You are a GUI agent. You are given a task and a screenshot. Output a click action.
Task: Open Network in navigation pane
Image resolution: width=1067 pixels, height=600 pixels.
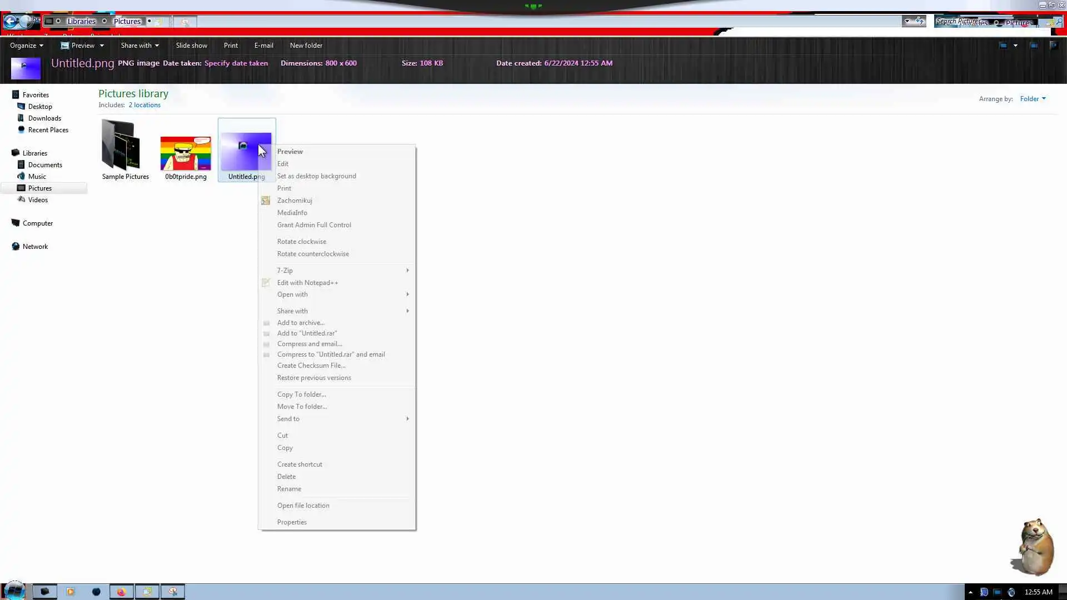click(x=35, y=247)
